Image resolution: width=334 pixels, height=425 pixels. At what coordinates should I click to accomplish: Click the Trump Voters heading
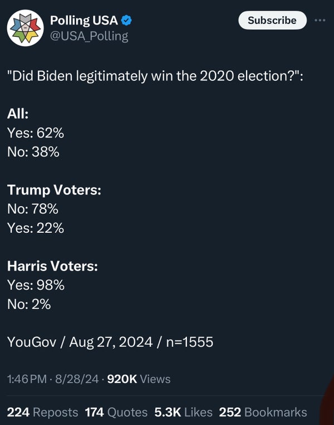54,190
